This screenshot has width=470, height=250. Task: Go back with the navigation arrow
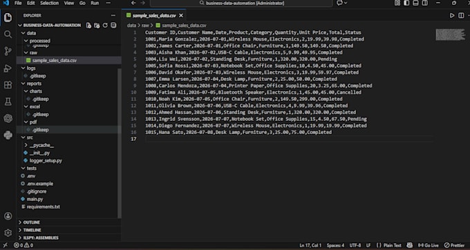[133, 3]
